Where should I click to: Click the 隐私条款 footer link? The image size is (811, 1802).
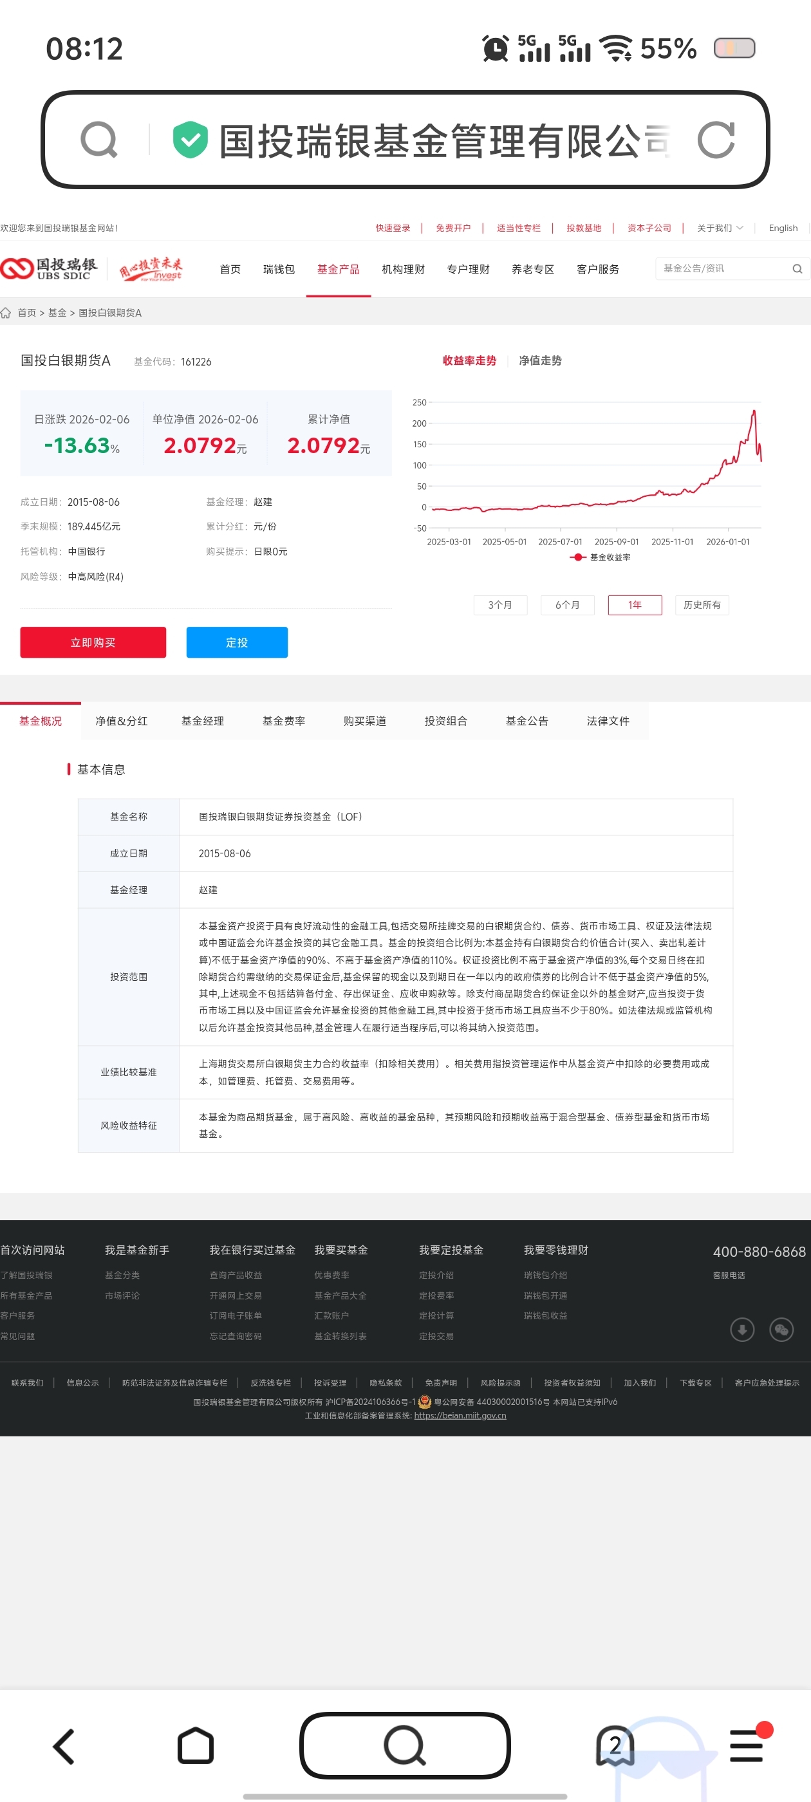[x=386, y=1383]
